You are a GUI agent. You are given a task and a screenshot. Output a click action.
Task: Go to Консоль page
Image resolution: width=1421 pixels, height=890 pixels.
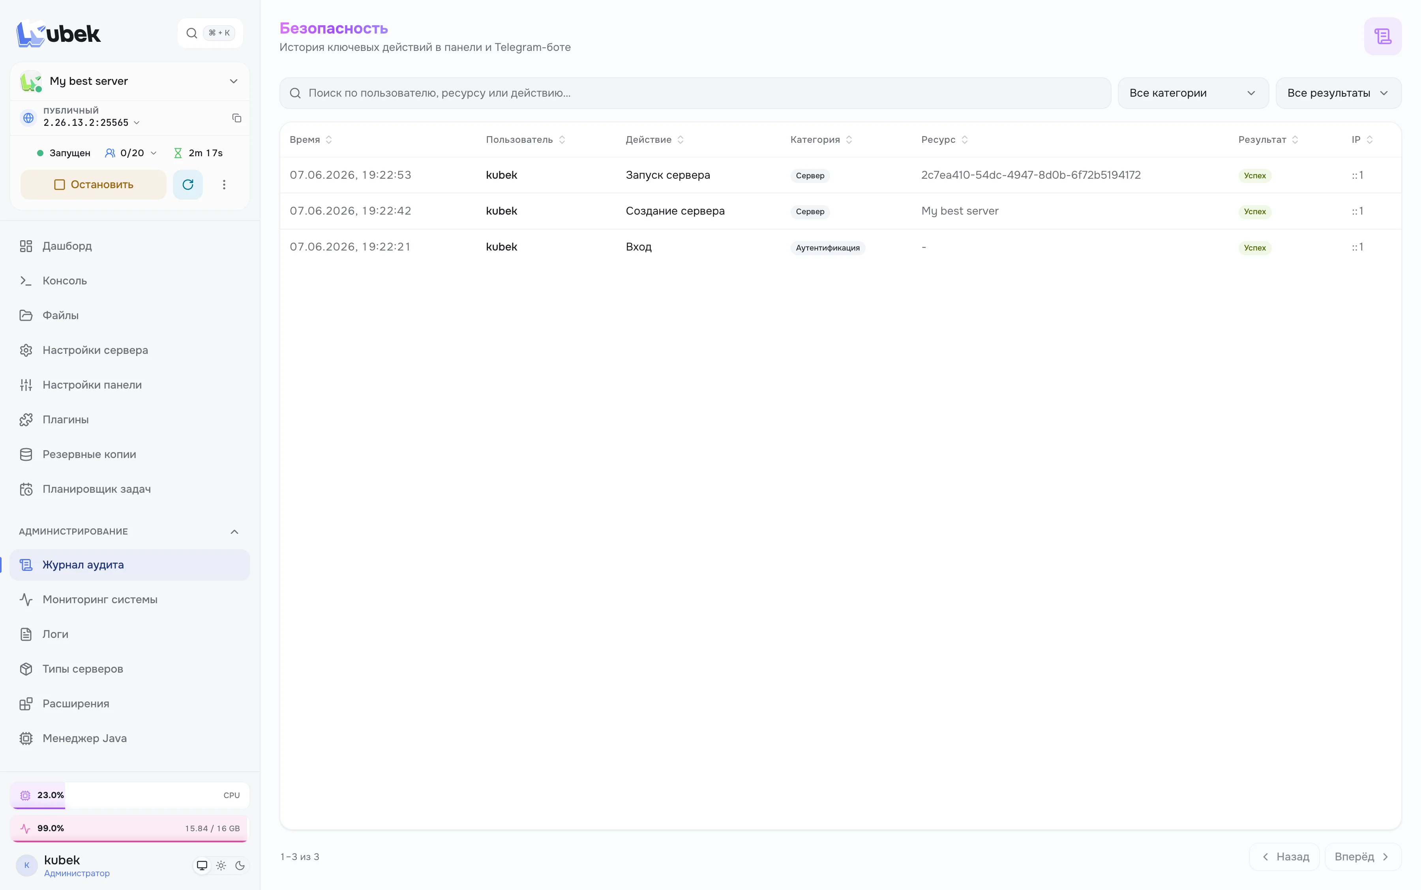(x=129, y=281)
